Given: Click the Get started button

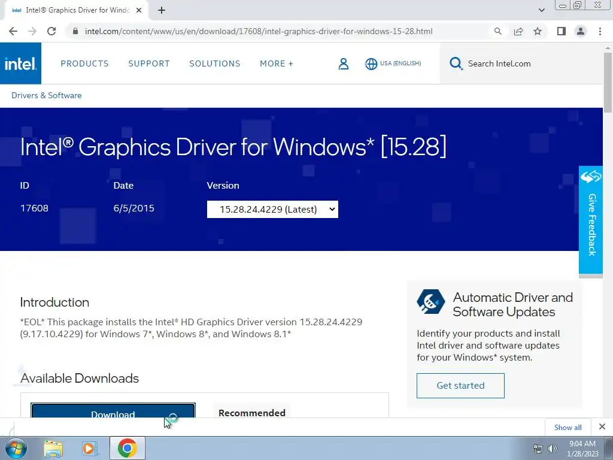Looking at the screenshot, I should (x=460, y=386).
